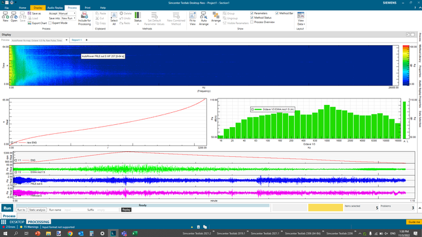Open Microsoft Teams from the taskbar

pyautogui.click(x=124, y=233)
